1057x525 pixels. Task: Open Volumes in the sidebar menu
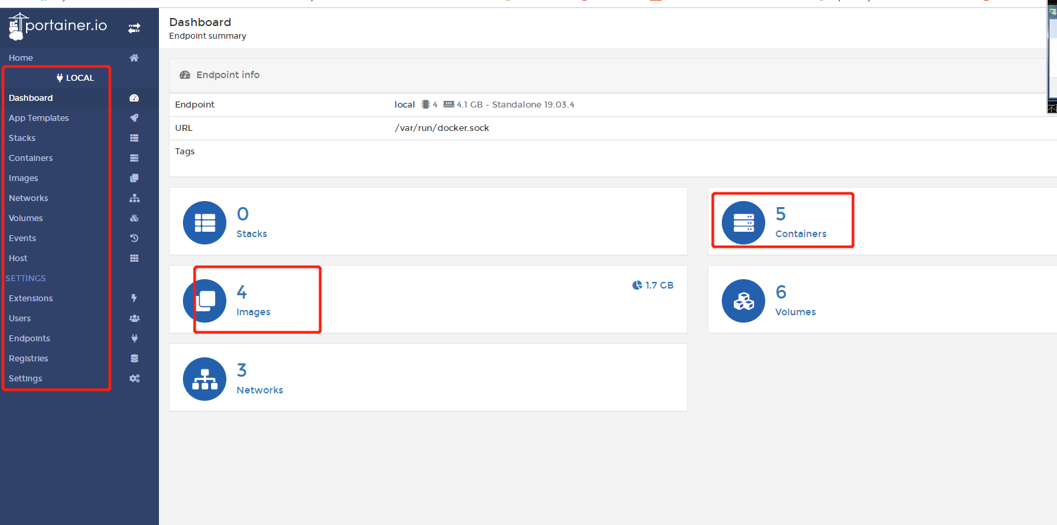[x=26, y=218]
